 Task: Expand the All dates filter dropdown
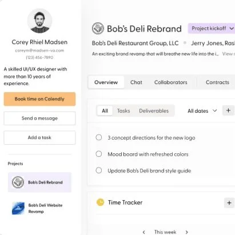point(202,111)
